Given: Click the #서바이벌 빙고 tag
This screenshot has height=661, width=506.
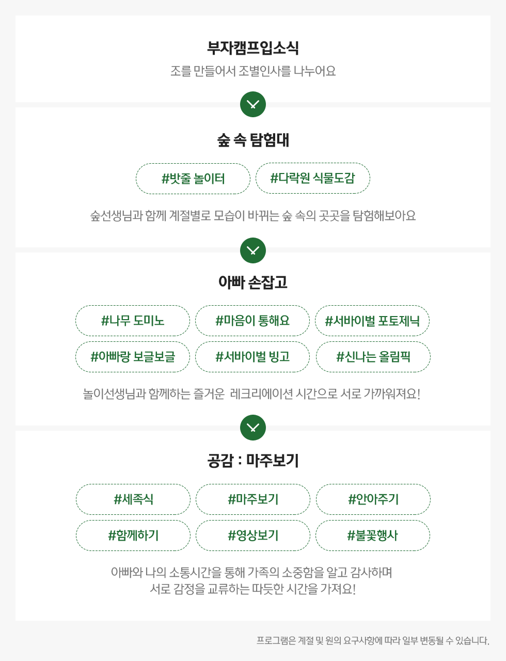Looking at the screenshot, I should point(252,357).
